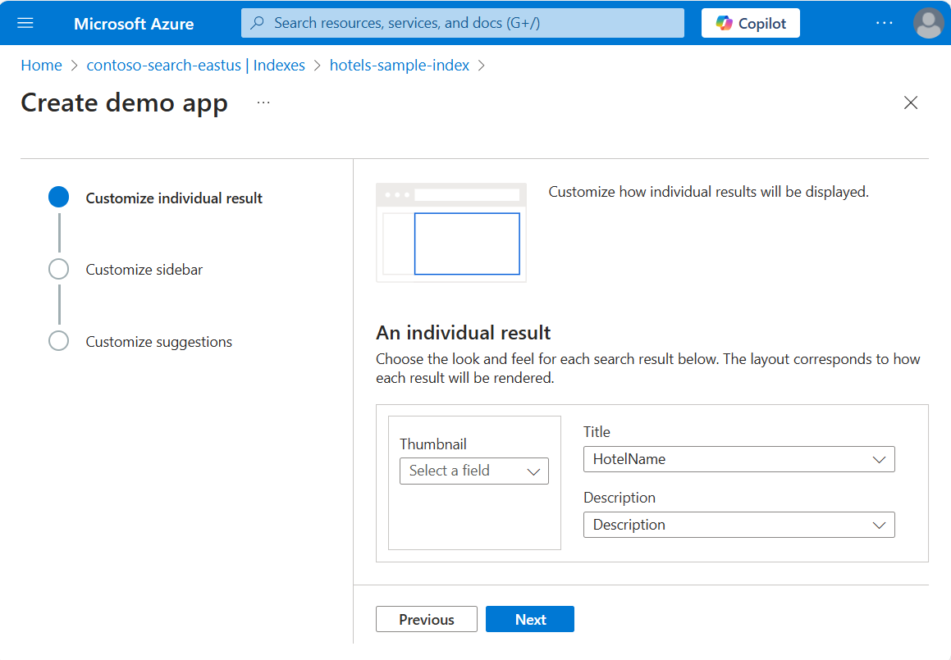This screenshot has width=951, height=660.
Task: Open the Description field dropdown
Action: (x=738, y=526)
